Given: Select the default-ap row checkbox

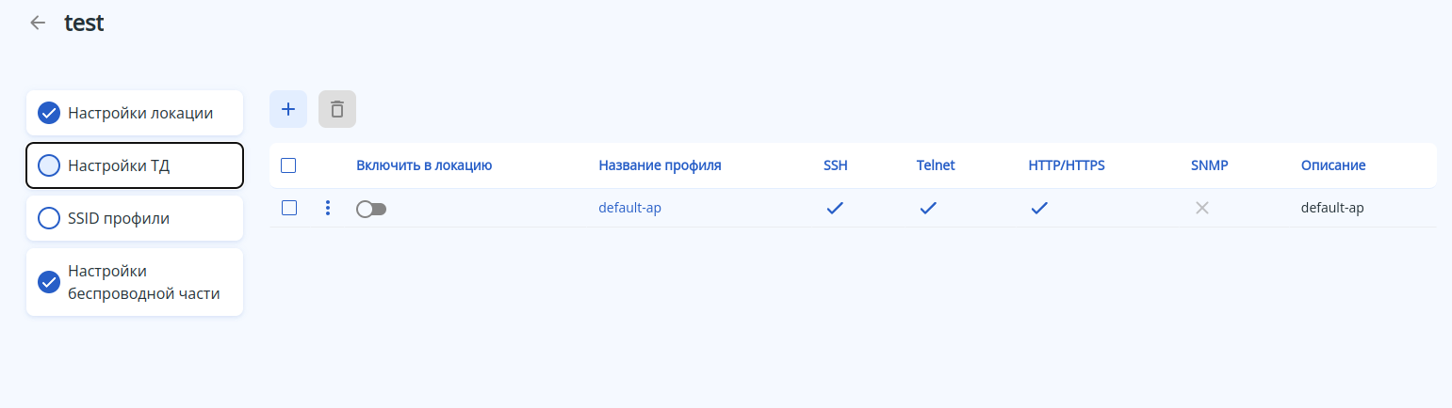Looking at the screenshot, I should tap(289, 208).
